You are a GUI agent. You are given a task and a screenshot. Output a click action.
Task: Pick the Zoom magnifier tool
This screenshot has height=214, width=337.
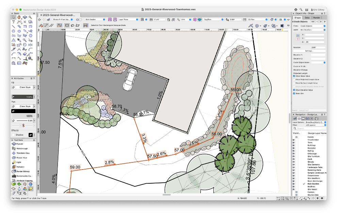click(x=31, y=17)
